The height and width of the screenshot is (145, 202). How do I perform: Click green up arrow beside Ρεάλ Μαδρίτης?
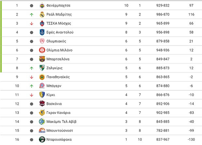tap(32, 15)
